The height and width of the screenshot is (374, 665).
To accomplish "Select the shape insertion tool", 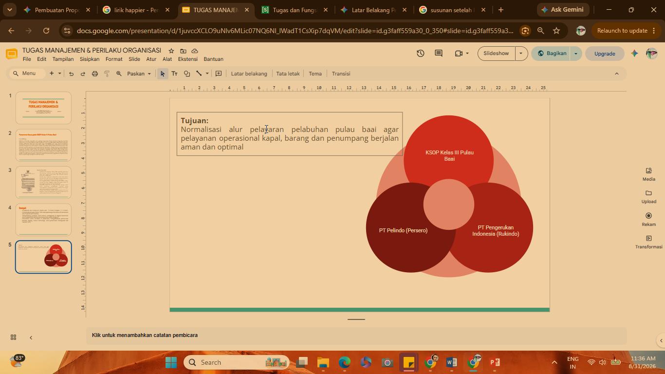I will click(186, 74).
